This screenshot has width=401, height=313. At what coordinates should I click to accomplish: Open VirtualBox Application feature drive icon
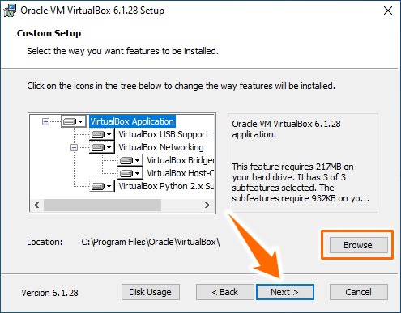coord(74,121)
